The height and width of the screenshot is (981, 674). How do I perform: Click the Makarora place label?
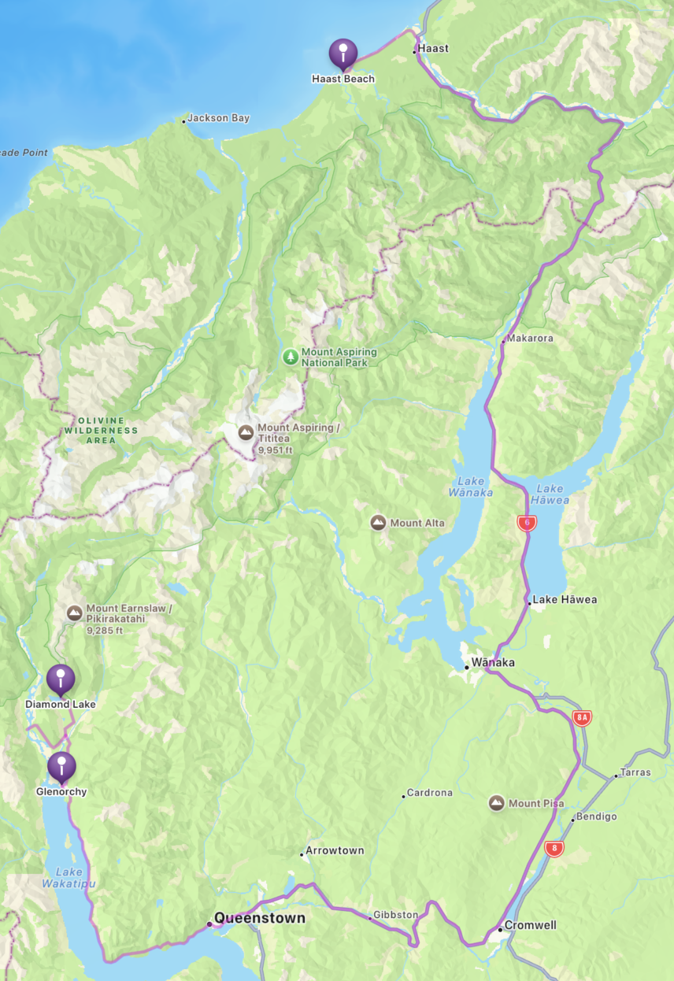531,338
